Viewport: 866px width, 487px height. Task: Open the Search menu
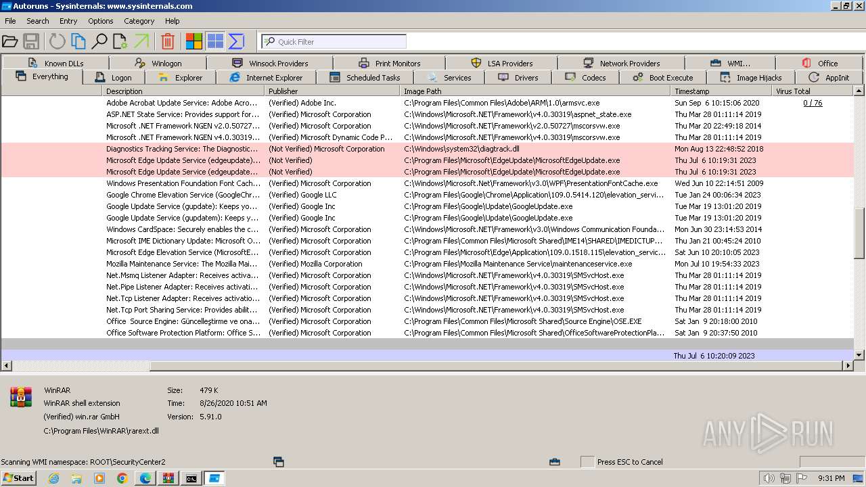click(38, 21)
